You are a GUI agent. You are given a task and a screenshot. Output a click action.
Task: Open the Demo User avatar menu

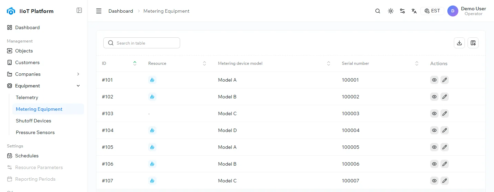pos(453,11)
